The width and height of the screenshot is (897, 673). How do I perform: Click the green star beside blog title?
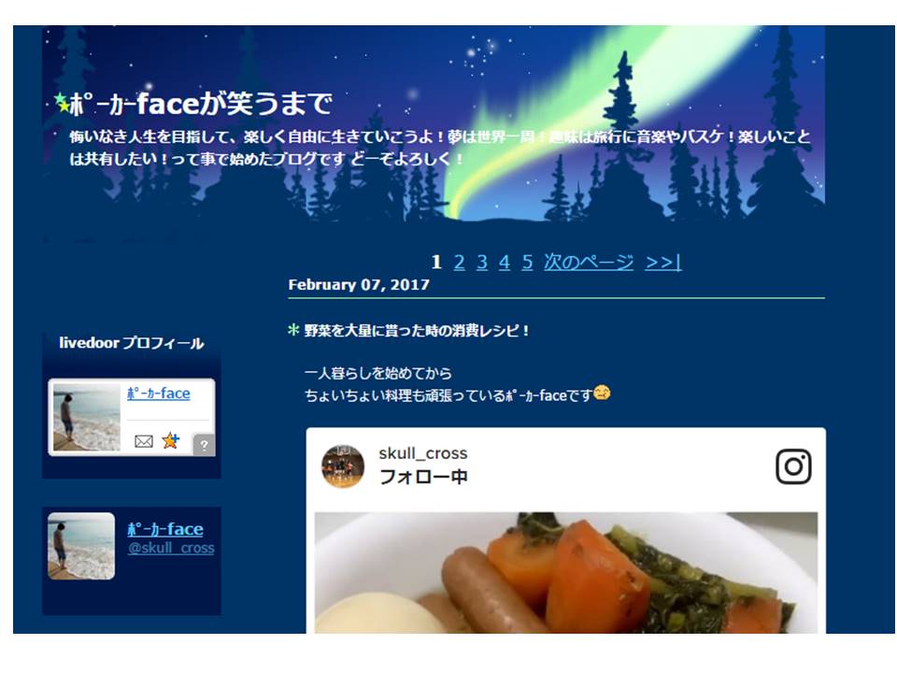coord(62,103)
